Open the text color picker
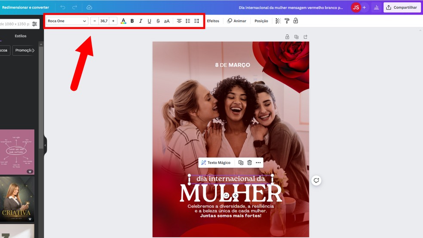The image size is (423, 238). tap(123, 21)
